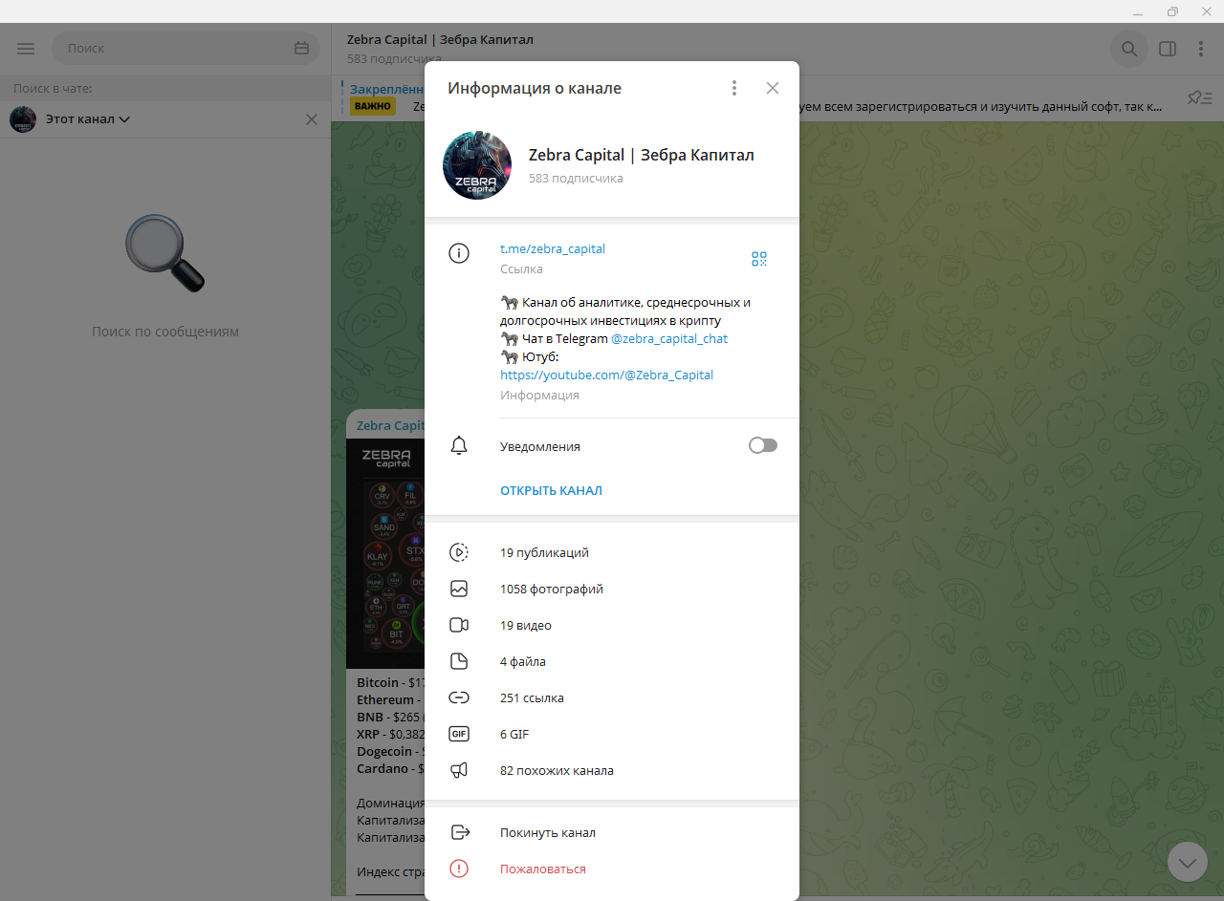
Task: Jump to bottom with the down-arrow button
Action: click(x=1188, y=862)
